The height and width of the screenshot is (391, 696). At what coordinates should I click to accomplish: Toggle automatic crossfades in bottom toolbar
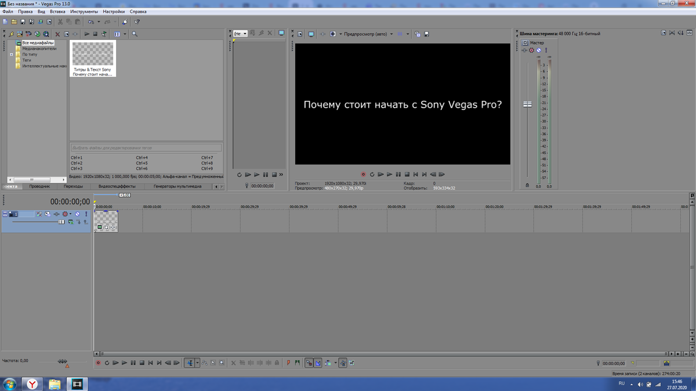click(x=318, y=363)
